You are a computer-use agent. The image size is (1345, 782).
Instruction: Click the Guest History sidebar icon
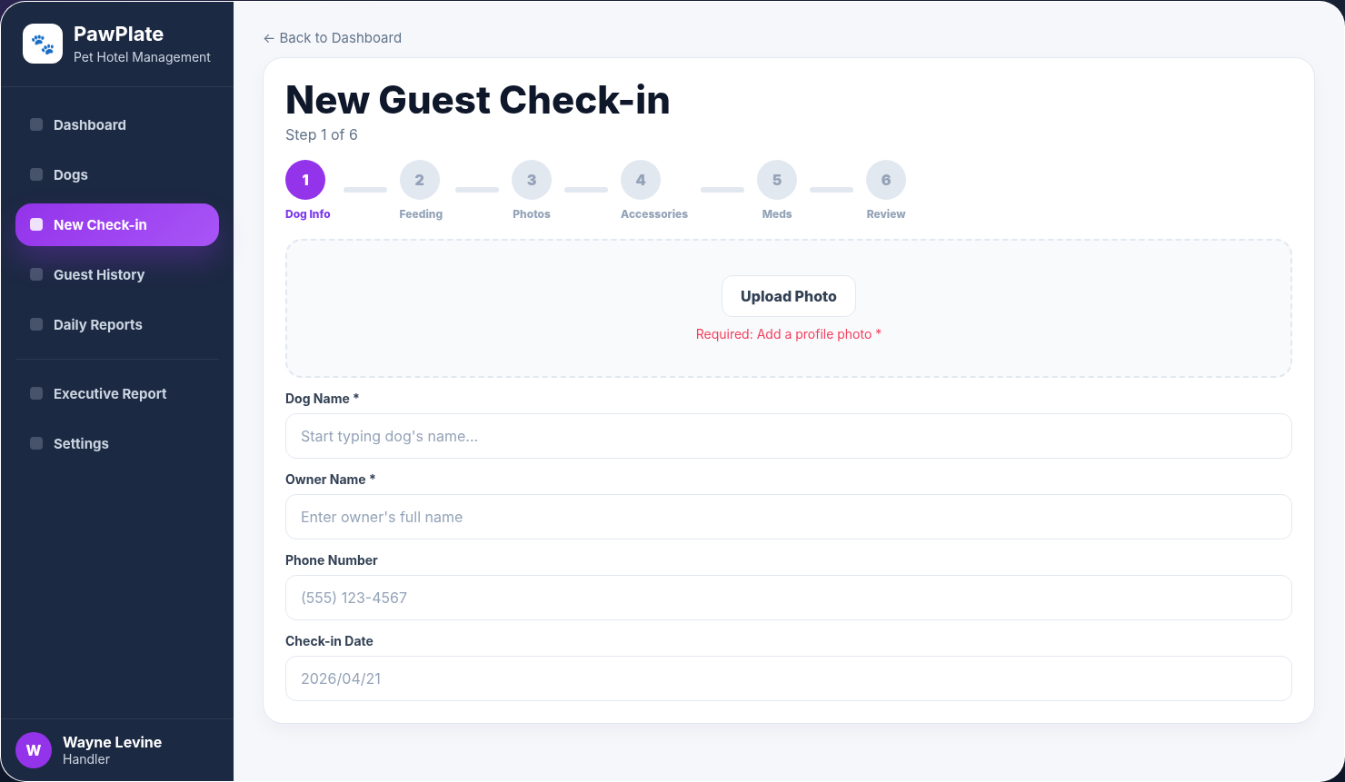click(36, 274)
